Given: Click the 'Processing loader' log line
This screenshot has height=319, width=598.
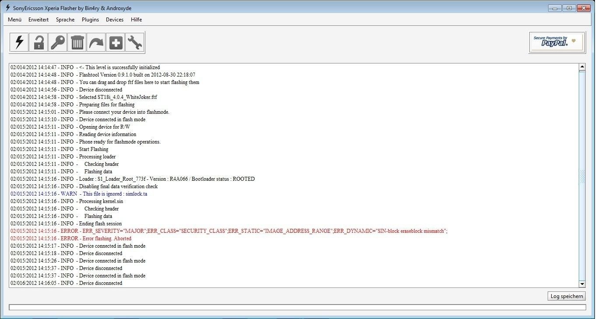Looking at the screenshot, I should pos(63,157).
